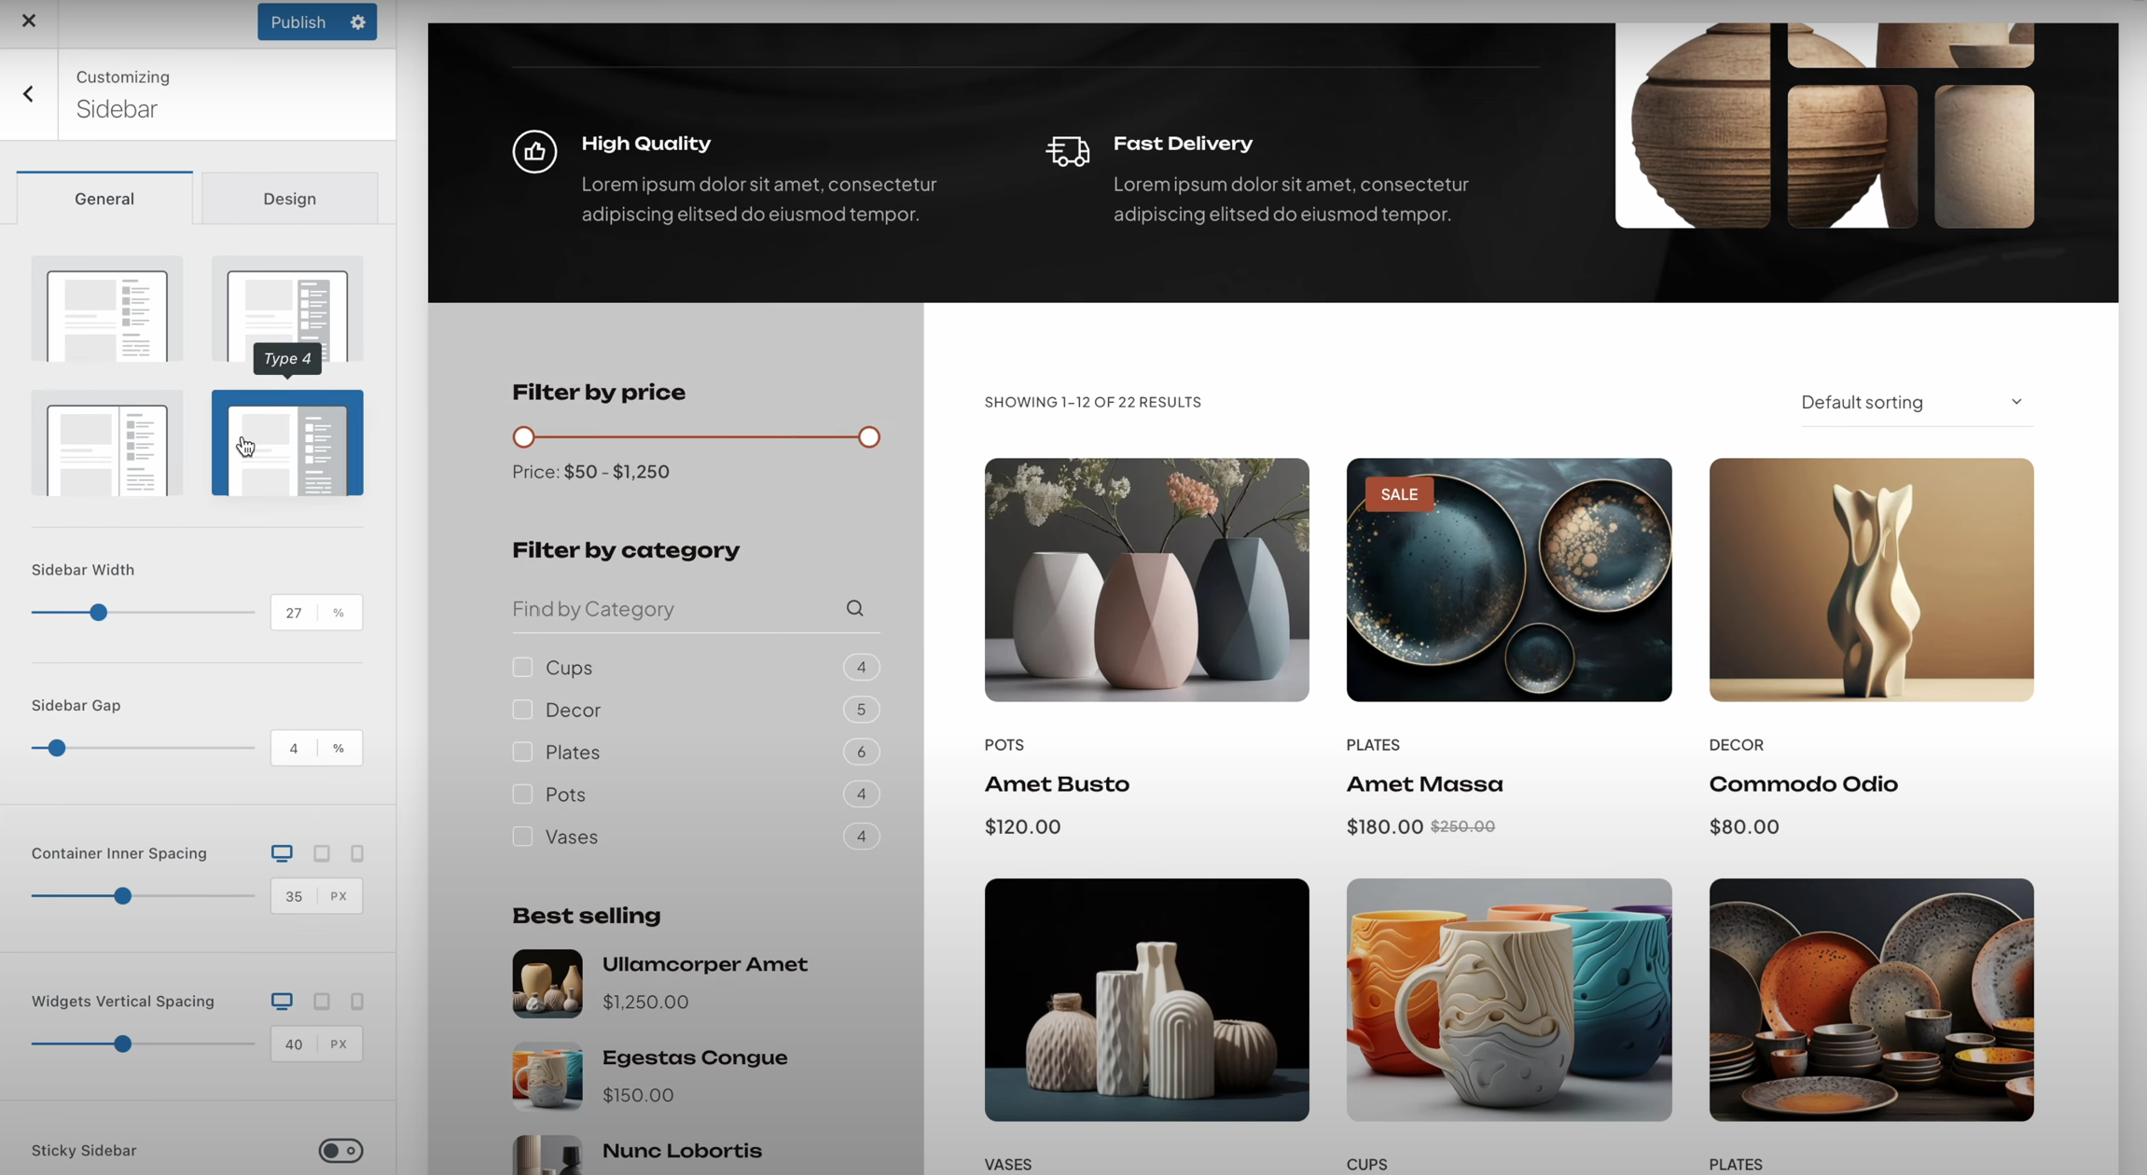Open the Amet Busto product link
This screenshot has height=1175, width=2147.
[1057, 784]
